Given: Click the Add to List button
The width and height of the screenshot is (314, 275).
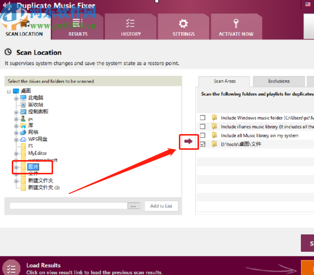Looking at the screenshot, I should 161,206.
